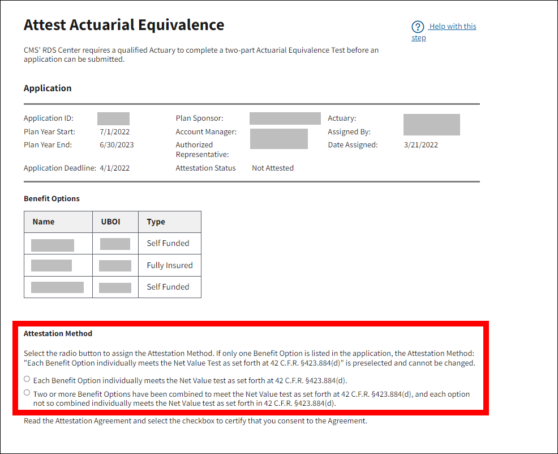Click the Name column header
This screenshot has width=558, height=454.
click(44, 222)
